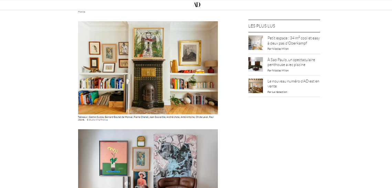
Task: Open the photo with the large pink abstract canvas
Action: click(x=148, y=158)
